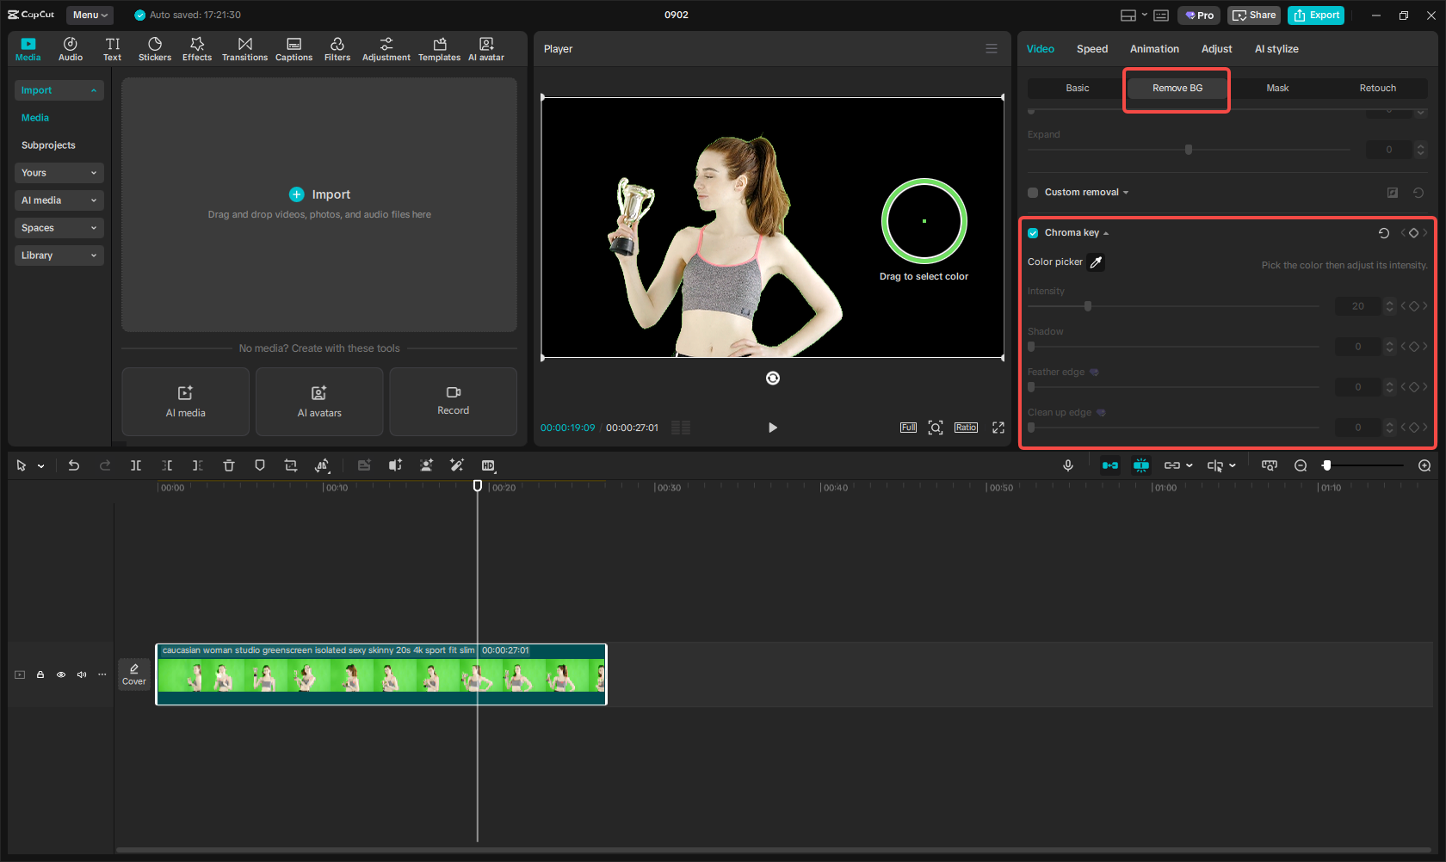Screen dimensions: 1446x862
Task: Click the undo arrow in timeline toolbar
Action: click(74, 465)
